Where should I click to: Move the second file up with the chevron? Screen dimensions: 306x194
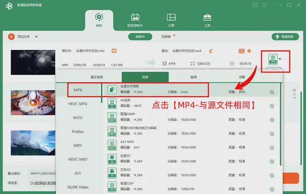[x=294, y=94]
